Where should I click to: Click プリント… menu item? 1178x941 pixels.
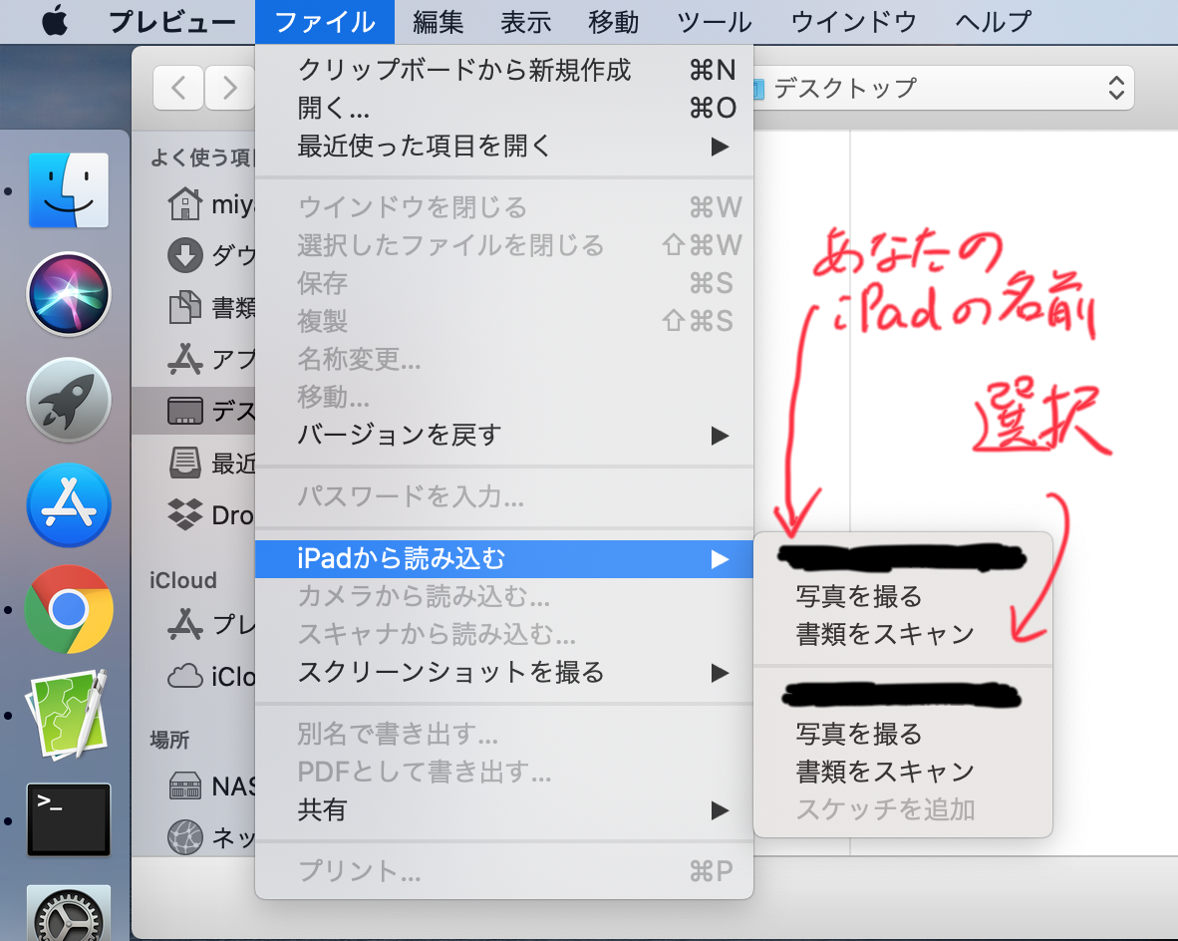point(504,871)
